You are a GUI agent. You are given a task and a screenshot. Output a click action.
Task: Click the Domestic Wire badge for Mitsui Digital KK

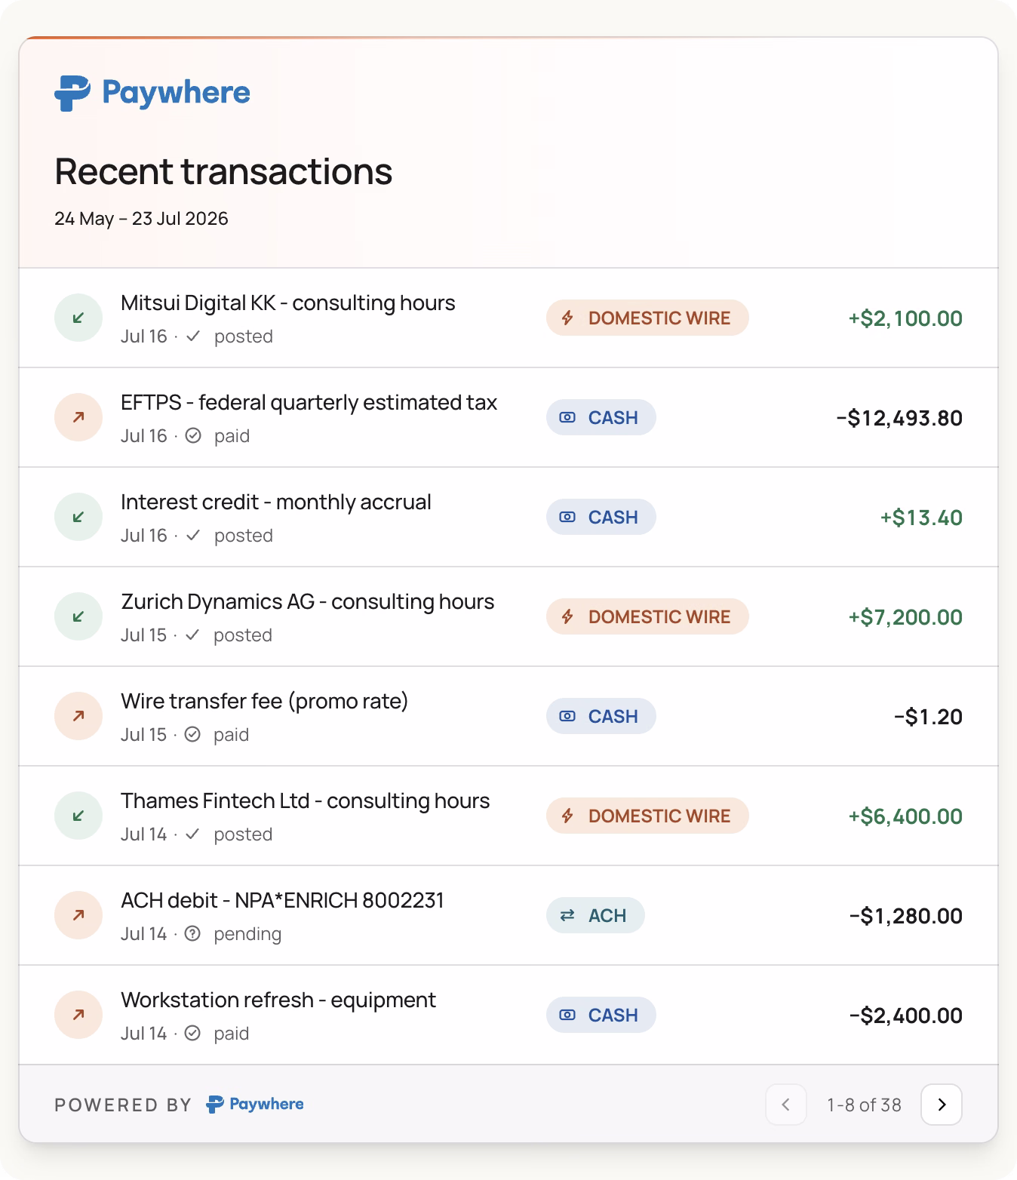point(647,318)
